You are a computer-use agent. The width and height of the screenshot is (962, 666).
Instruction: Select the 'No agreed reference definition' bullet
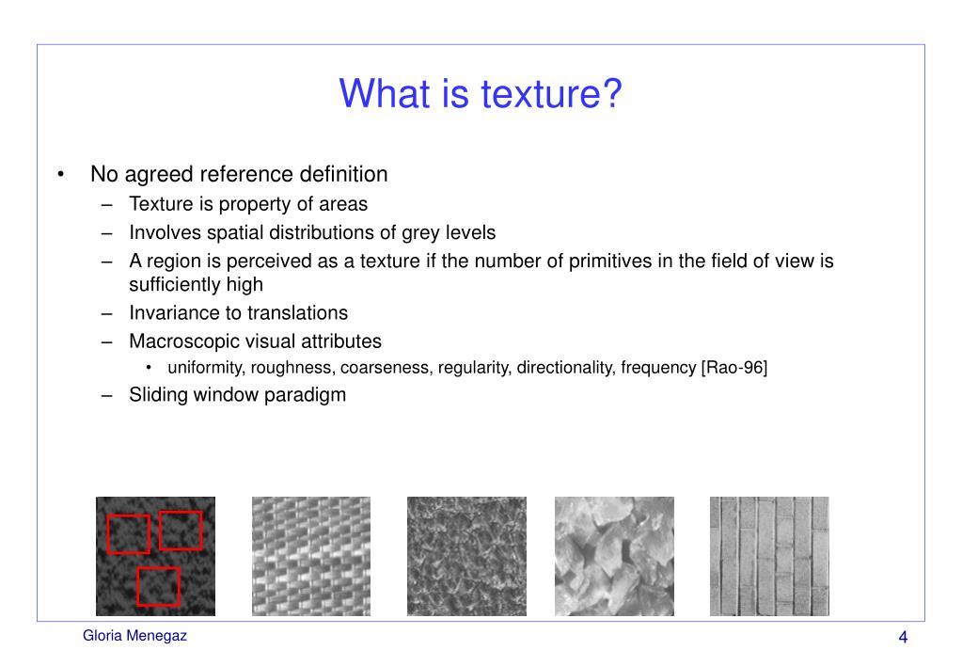click(x=239, y=174)
